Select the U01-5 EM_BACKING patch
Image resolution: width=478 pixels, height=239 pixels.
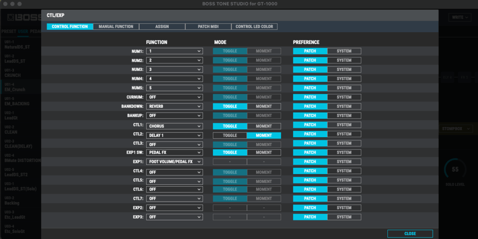click(21, 101)
